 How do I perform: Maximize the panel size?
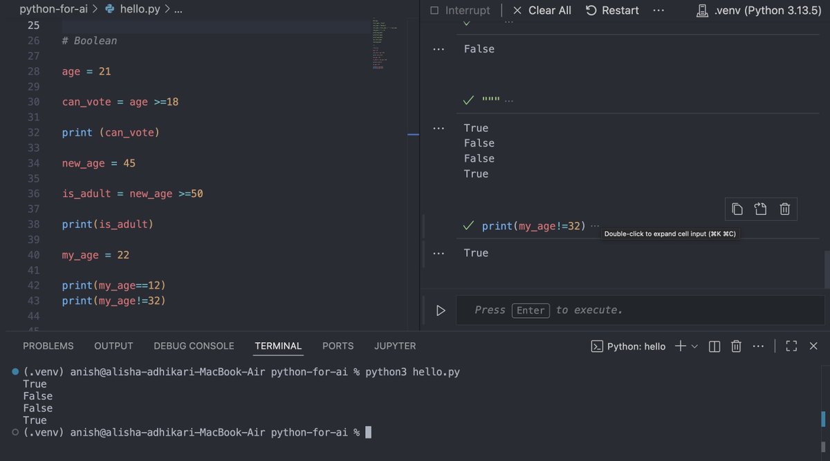(791, 346)
